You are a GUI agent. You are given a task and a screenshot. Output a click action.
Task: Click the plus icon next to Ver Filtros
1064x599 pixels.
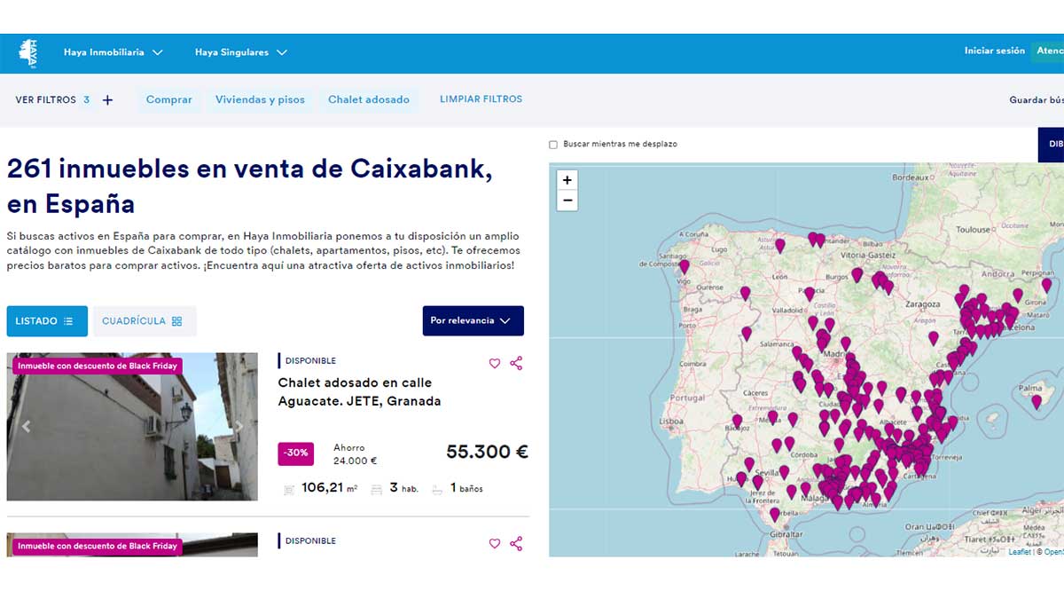(107, 100)
